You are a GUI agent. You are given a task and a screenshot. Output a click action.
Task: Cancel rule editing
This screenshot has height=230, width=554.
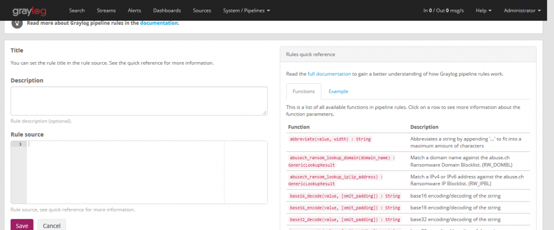point(51,225)
